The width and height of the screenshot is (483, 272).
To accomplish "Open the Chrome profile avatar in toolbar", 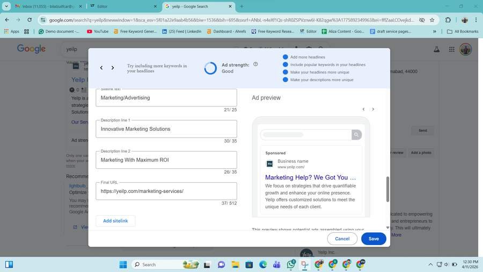I will (x=465, y=20).
